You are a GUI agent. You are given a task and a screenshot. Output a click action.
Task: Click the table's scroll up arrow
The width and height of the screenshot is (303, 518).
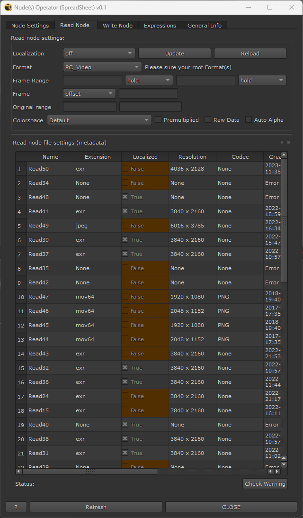click(284, 155)
